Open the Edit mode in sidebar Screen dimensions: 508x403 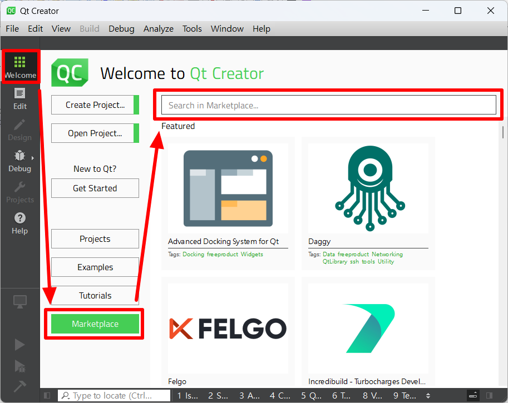point(20,99)
